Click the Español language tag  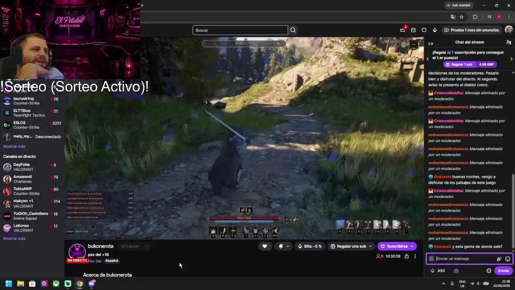click(111, 261)
